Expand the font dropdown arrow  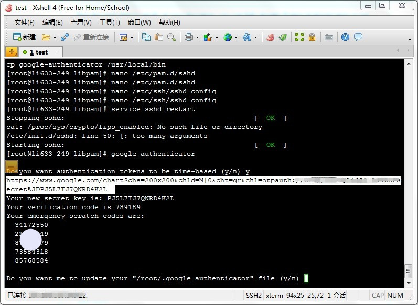click(255, 38)
